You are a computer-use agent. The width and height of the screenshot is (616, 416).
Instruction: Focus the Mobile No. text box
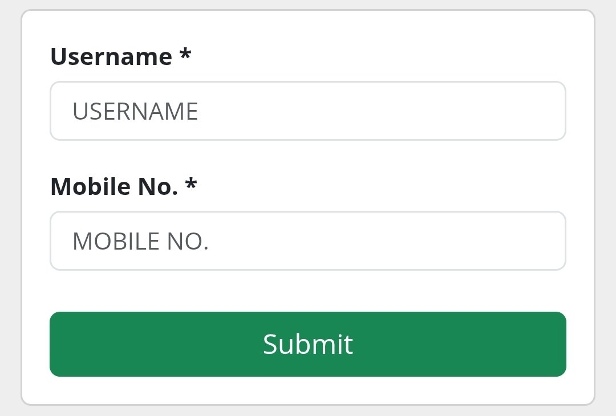pyautogui.click(x=308, y=241)
